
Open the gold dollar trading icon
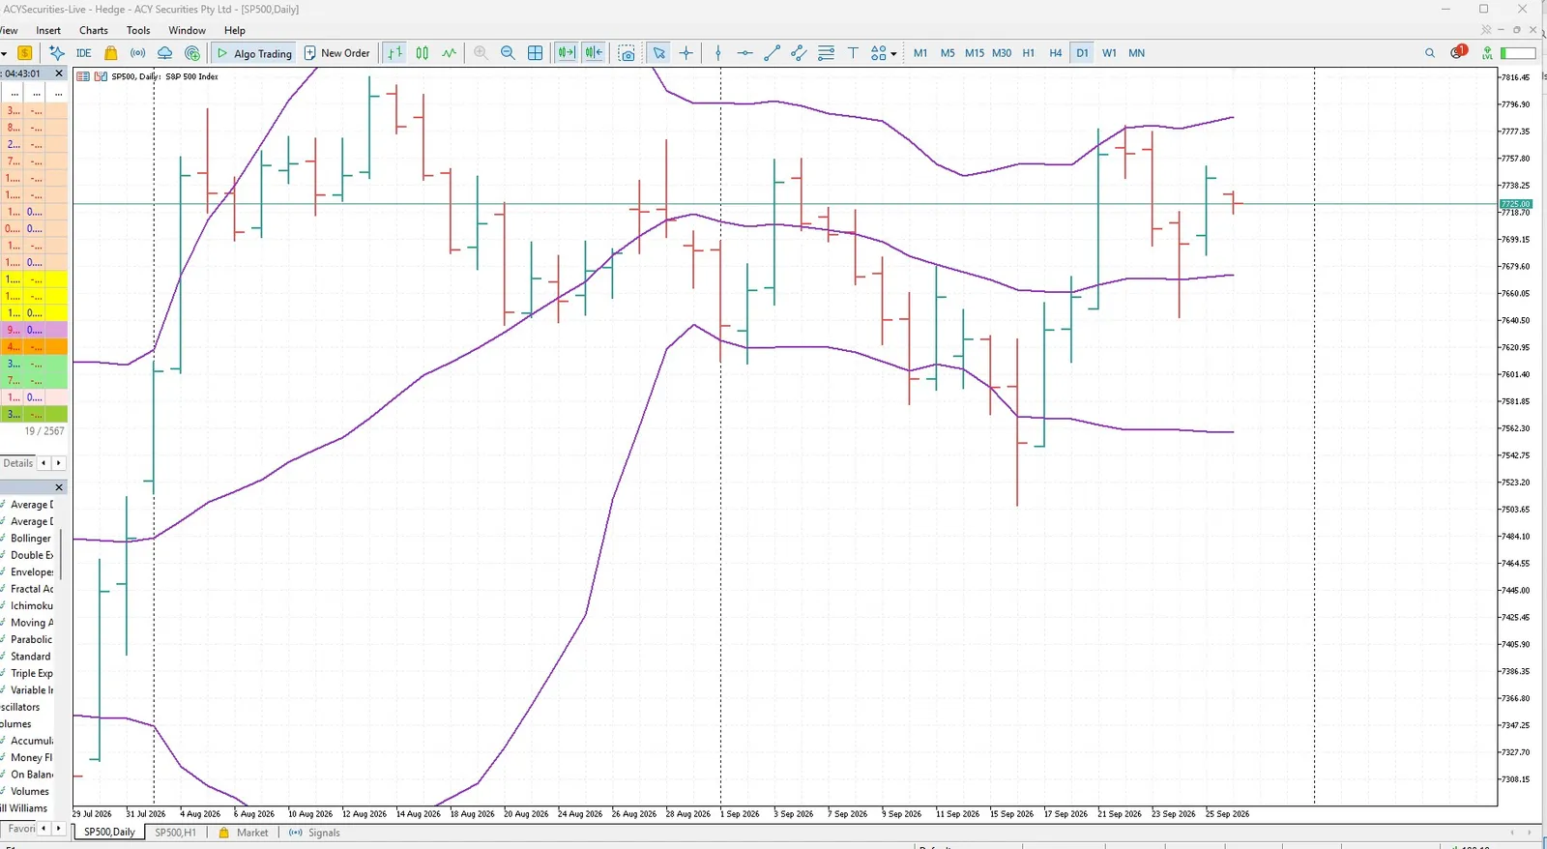point(25,53)
